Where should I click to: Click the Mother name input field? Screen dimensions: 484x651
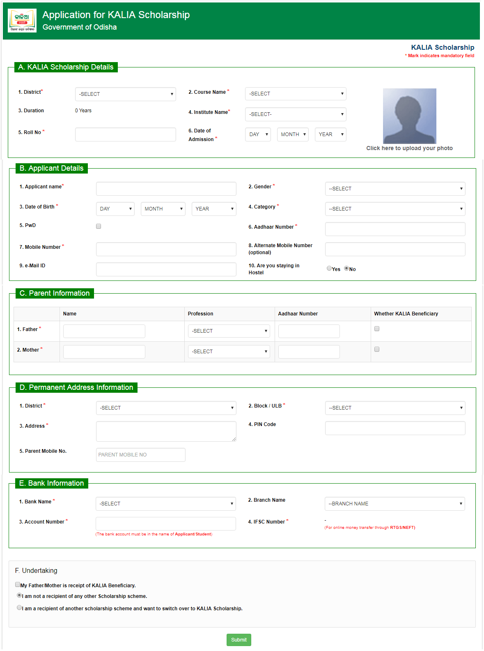click(x=104, y=352)
